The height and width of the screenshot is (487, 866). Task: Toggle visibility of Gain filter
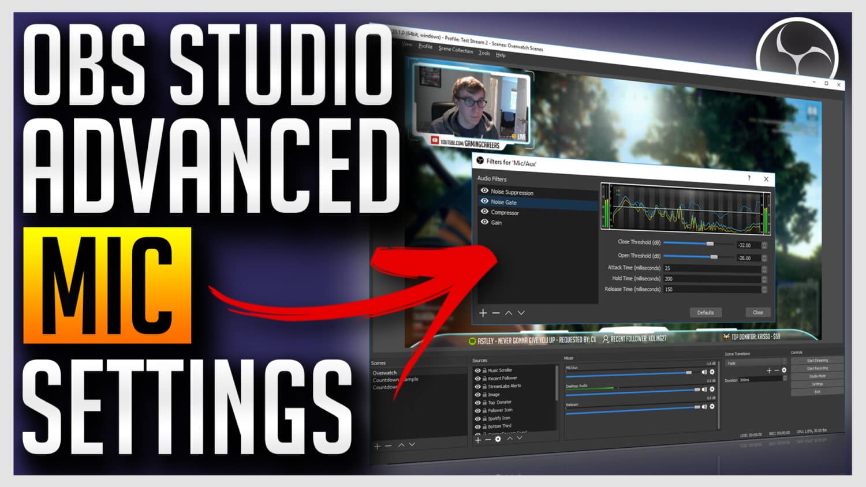point(484,222)
